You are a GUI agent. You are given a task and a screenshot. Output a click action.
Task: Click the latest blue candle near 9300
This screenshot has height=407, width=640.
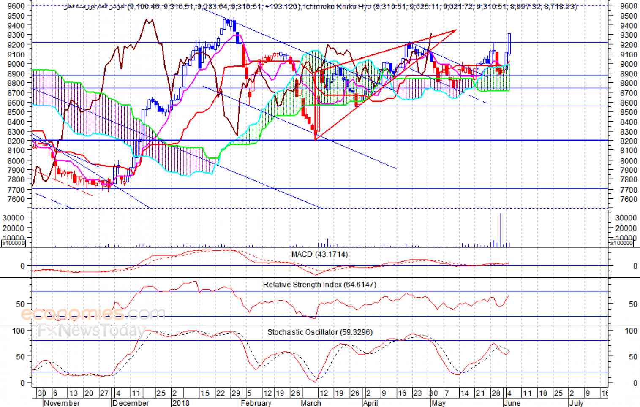[509, 44]
